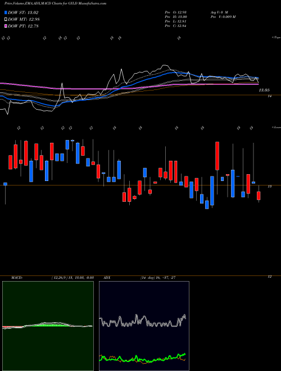Click the 'Pre V: 0.009 M' volume text

223,17
